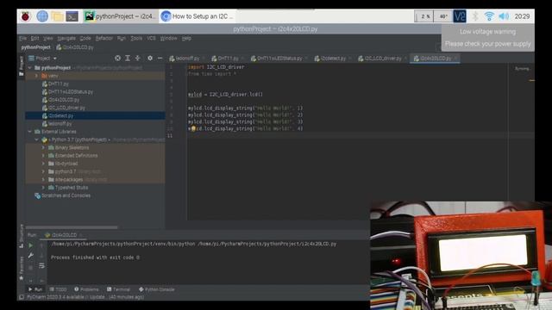This screenshot has height=310, width=552.
Task: Open the View menu
Action: point(48,38)
